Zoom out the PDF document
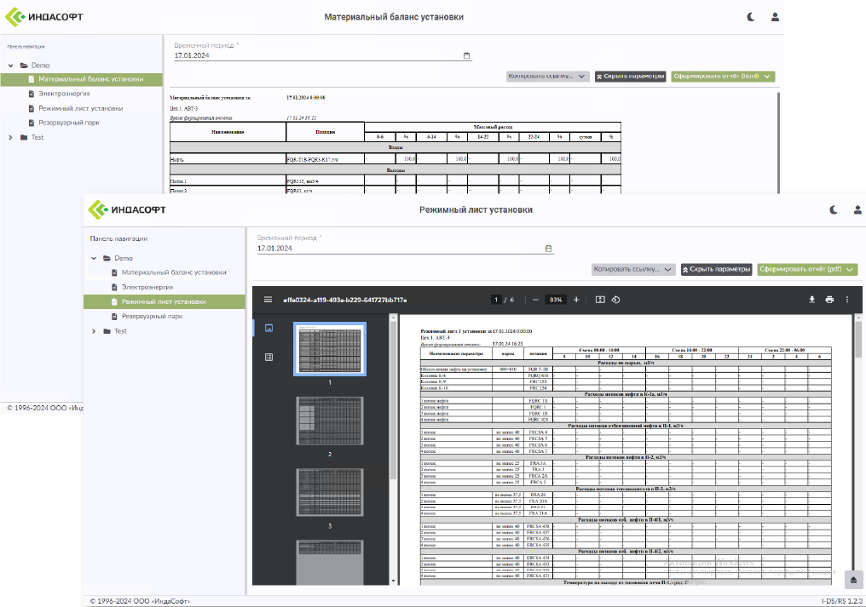866x607 pixels. 535,300
